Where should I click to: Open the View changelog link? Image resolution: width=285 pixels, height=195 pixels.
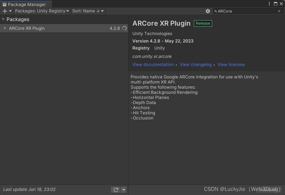coord(196,64)
